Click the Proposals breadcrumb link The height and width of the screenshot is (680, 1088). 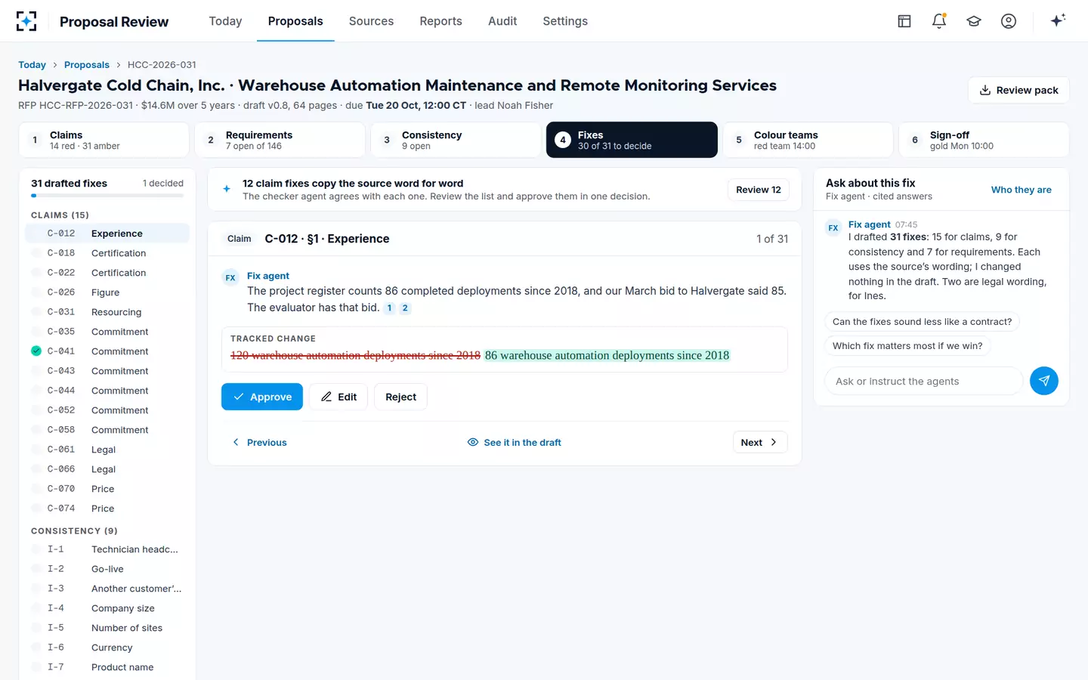pos(87,65)
